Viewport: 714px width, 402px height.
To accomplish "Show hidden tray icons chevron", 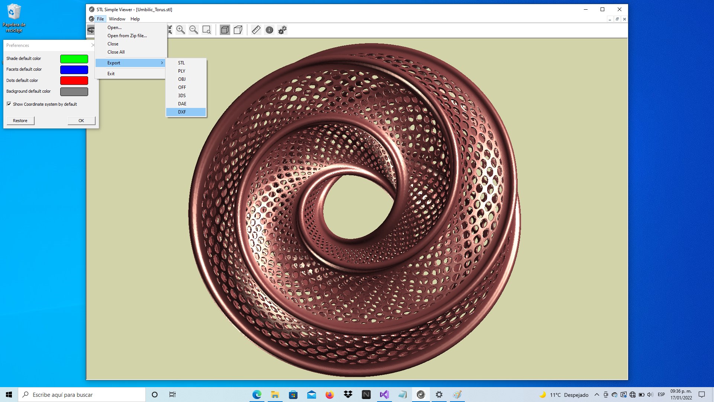I will 597,395.
